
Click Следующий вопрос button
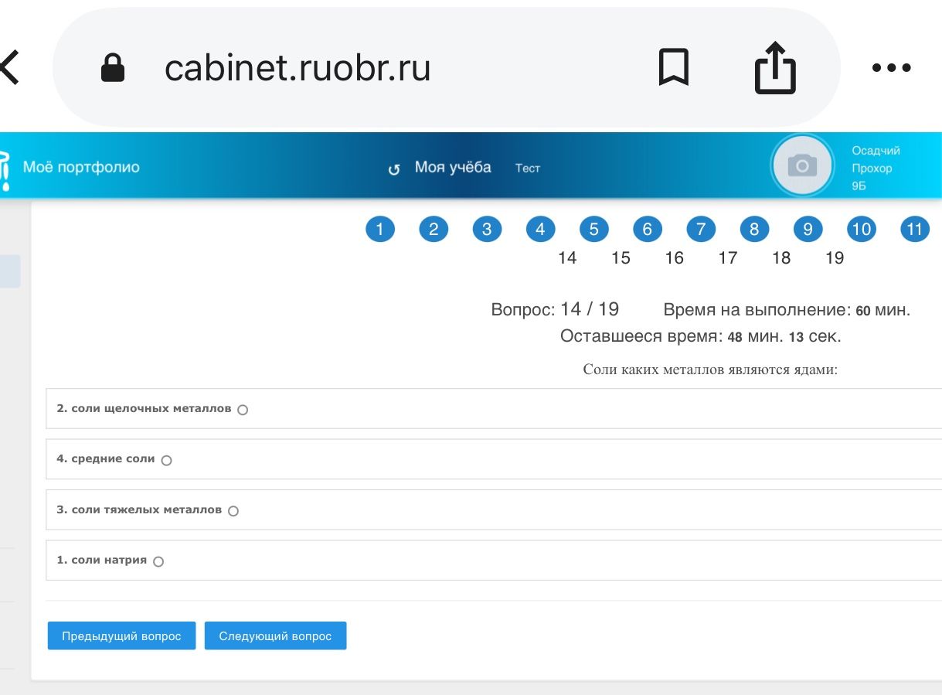pos(275,635)
